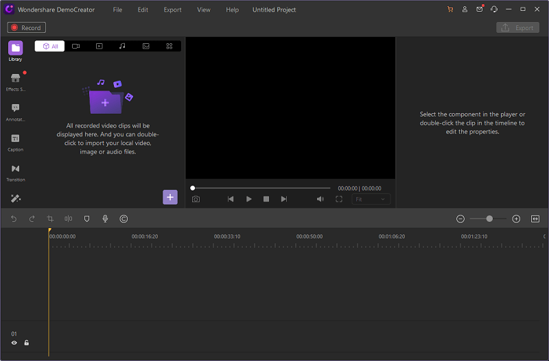Open the mail messages icon
The image size is (549, 361).
point(480,9)
